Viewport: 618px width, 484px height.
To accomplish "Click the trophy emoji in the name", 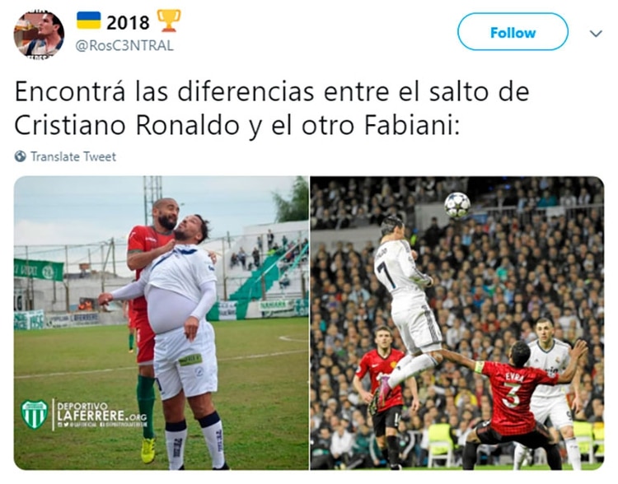I will (x=169, y=21).
